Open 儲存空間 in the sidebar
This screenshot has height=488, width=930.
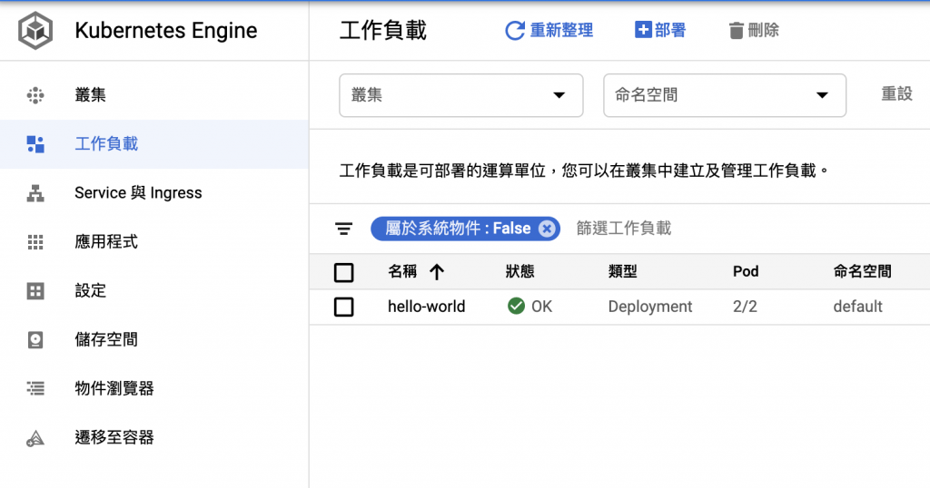[x=154, y=339]
